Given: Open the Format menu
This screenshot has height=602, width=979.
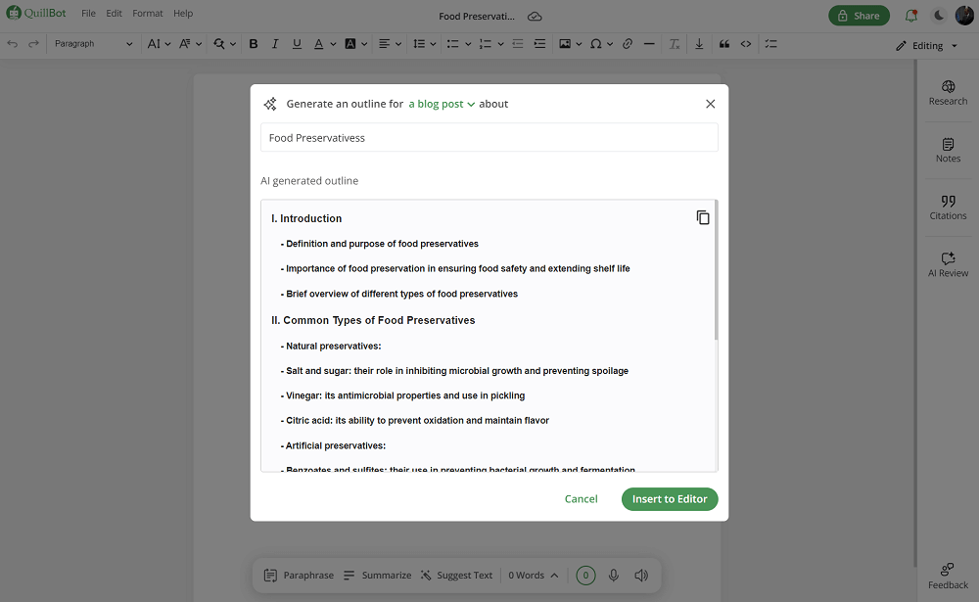Looking at the screenshot, I should (x=148, y=13).
